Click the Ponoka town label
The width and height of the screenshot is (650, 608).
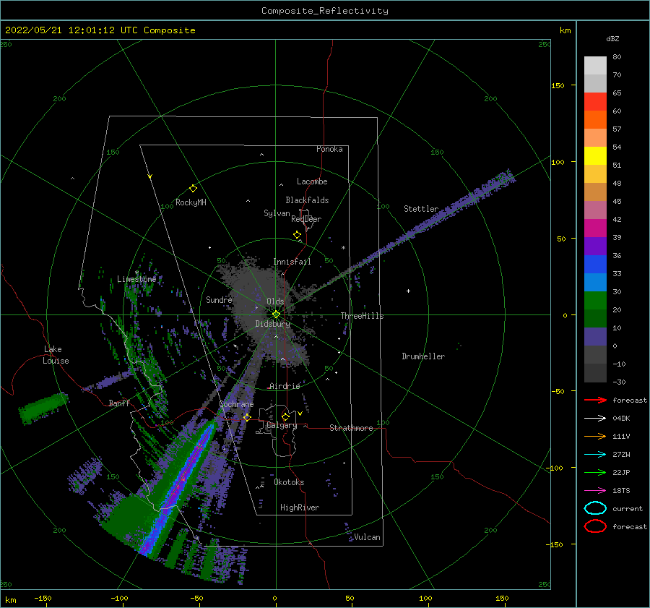coord(329,149)
